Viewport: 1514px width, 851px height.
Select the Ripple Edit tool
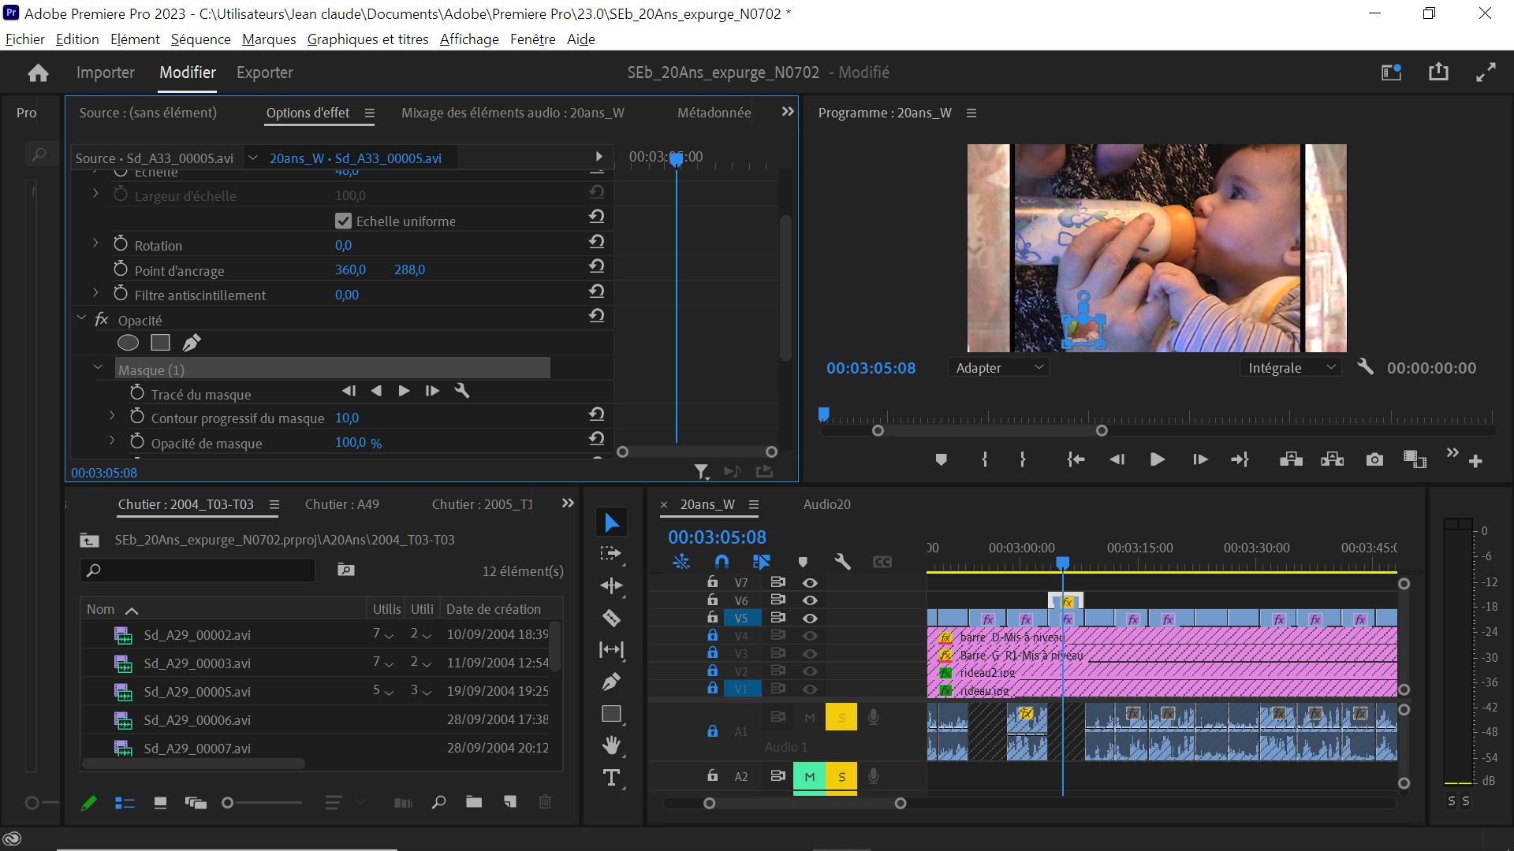(611, 585)
